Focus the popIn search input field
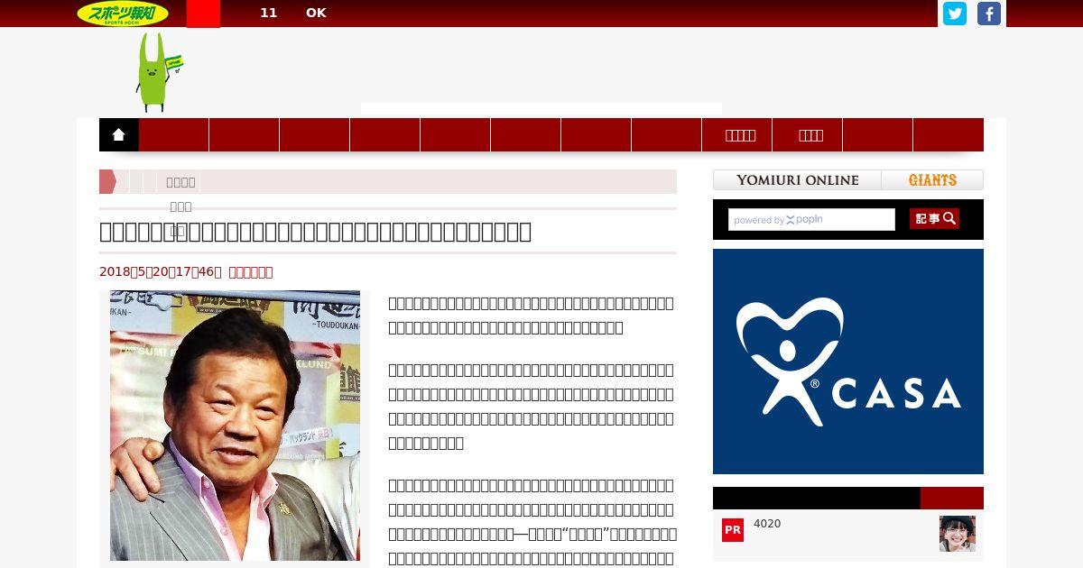1083x568 pixels. (811, 220)
